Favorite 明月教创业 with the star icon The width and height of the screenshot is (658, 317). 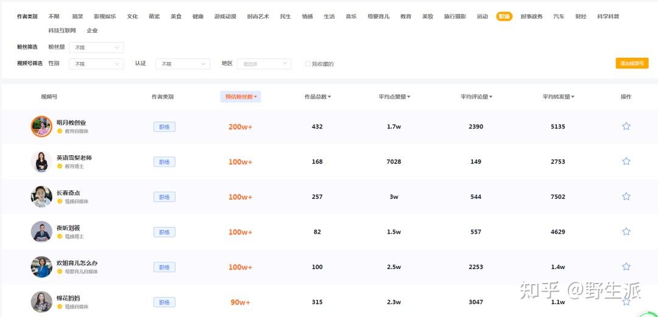626,126
